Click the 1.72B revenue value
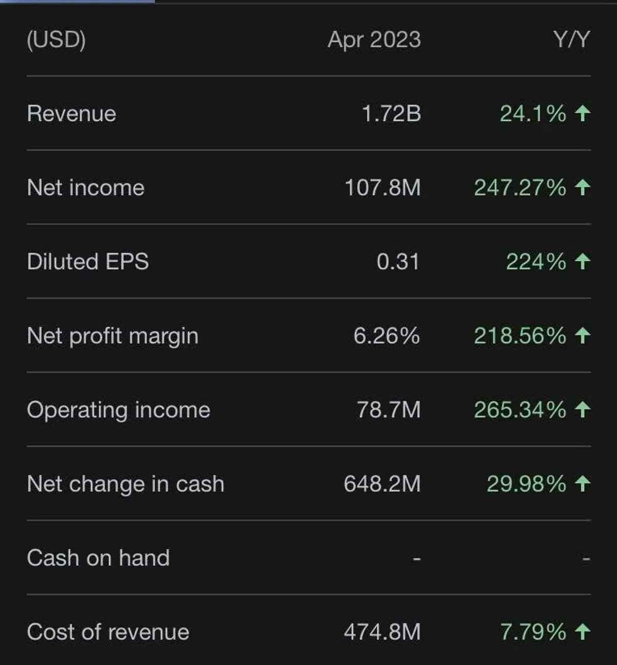Image resolution: width=617 pixels, height=665 pixels. tap(391, 114)
